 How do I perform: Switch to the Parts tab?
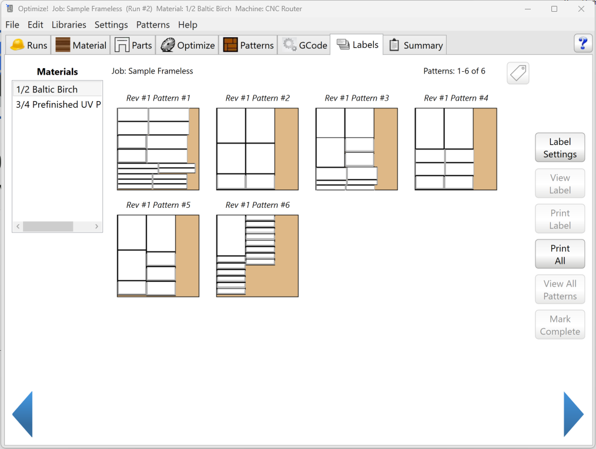133,45
